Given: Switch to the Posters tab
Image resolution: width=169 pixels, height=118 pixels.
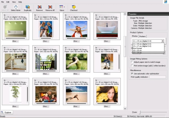Looking at the screenshot, I should tap(142, 36).
